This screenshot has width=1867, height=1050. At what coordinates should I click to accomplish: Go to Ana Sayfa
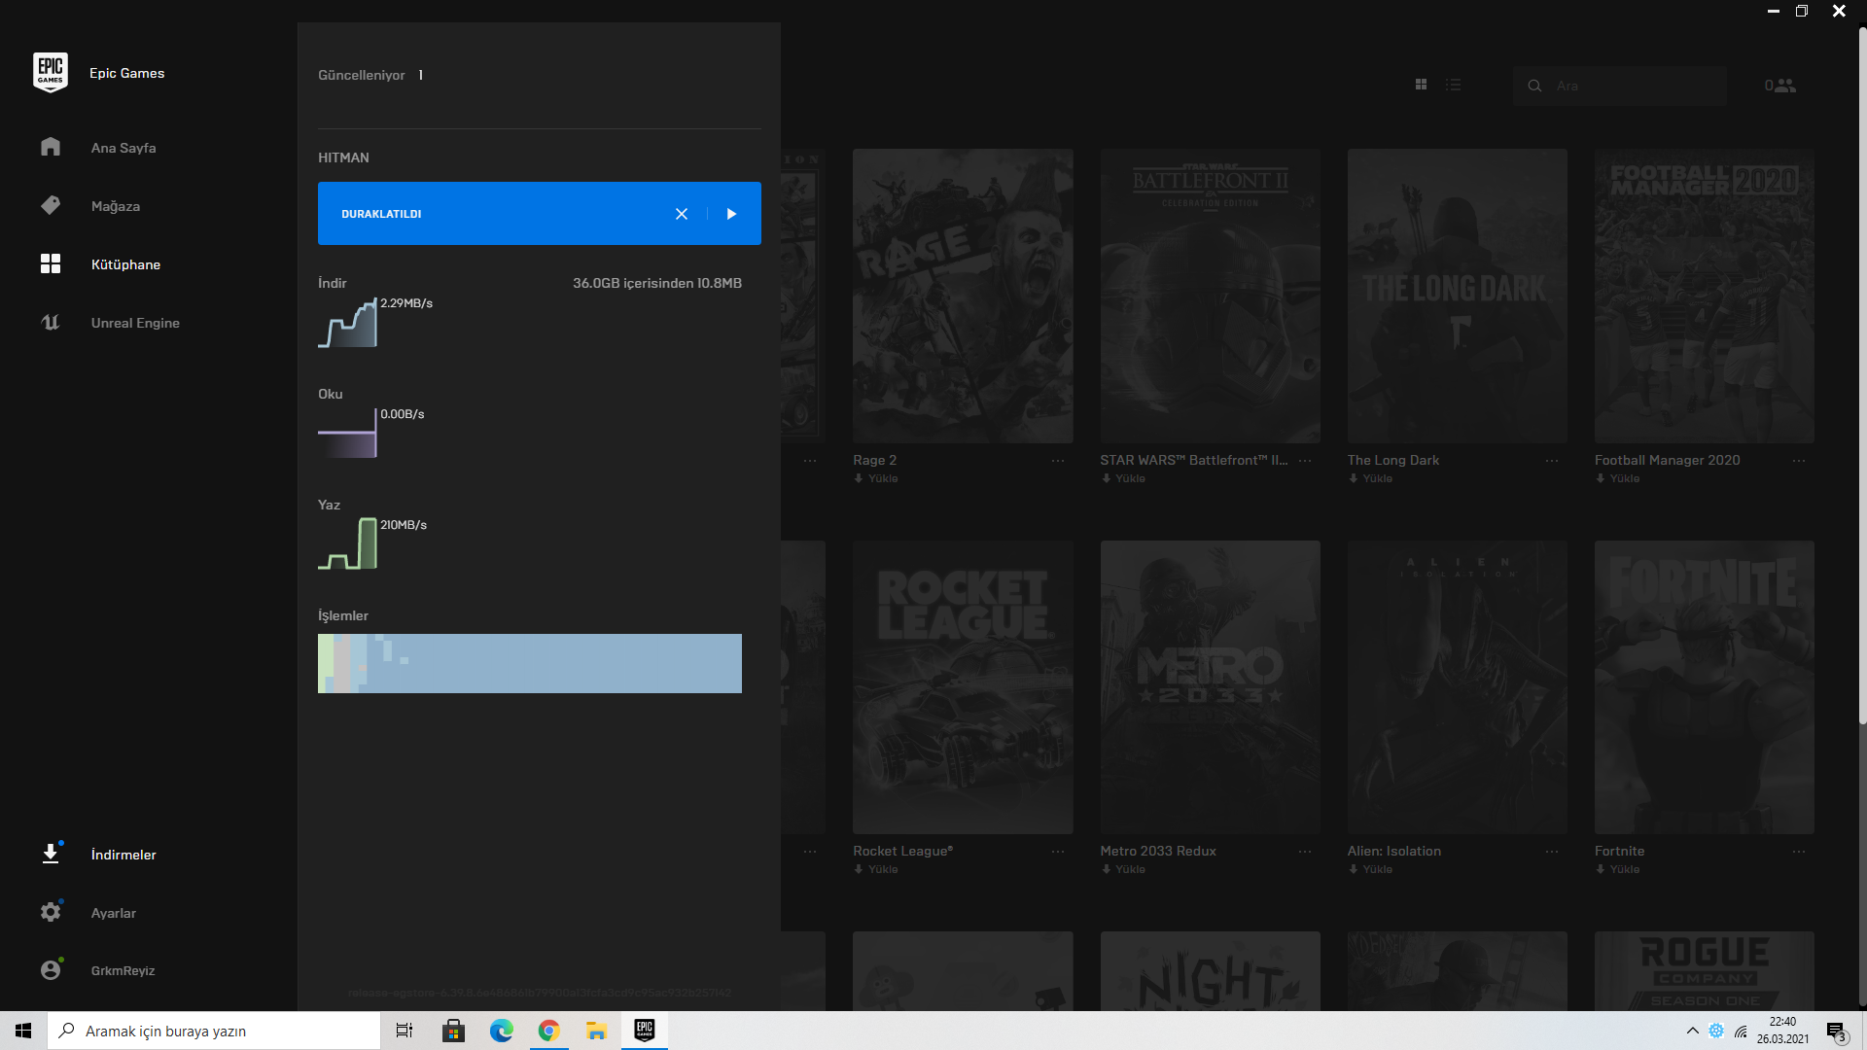pos(123,148)
